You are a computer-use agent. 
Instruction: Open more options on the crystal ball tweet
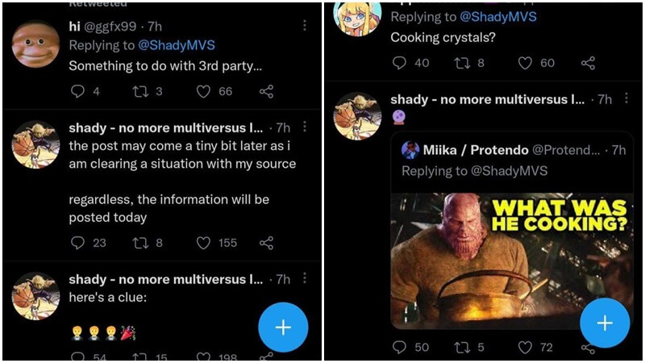point(626,99)
